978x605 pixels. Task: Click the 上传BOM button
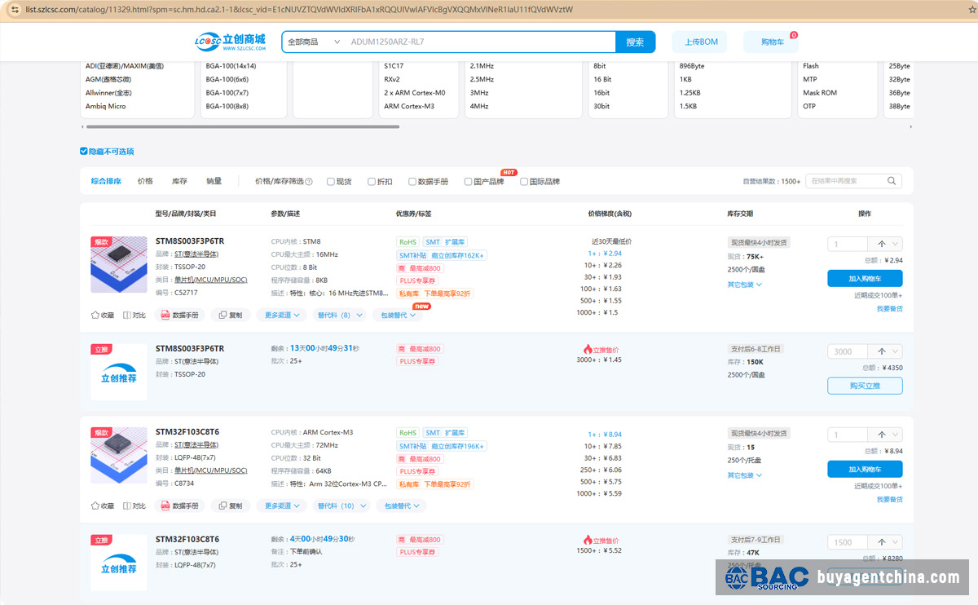tap(700, 42)
